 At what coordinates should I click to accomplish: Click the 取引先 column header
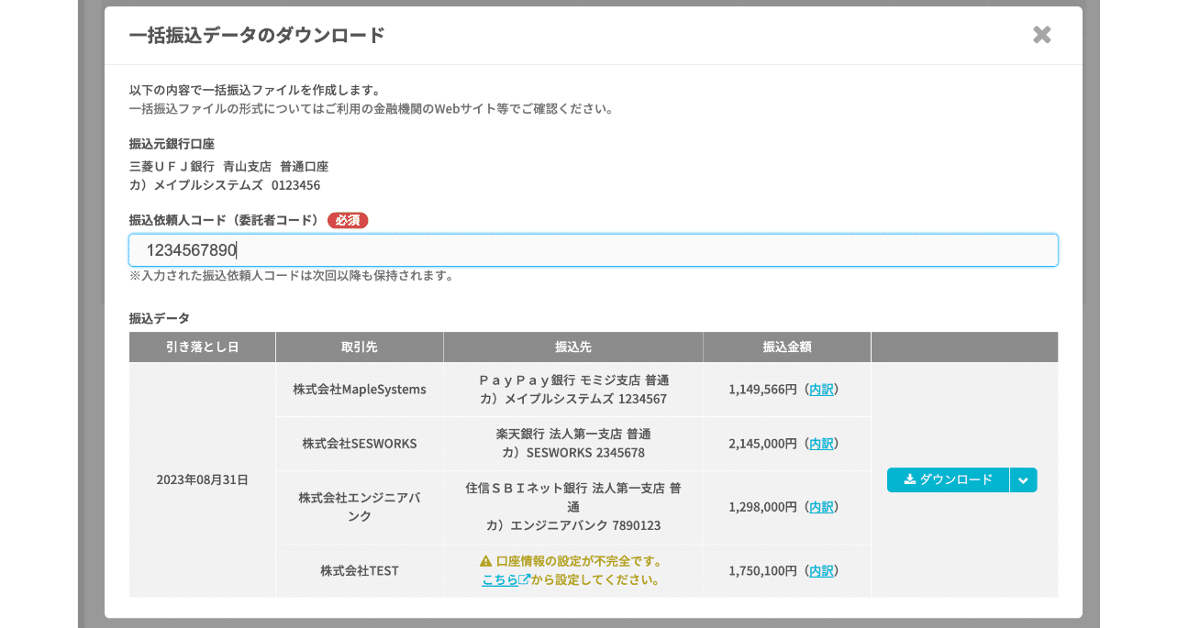[359, 347]
